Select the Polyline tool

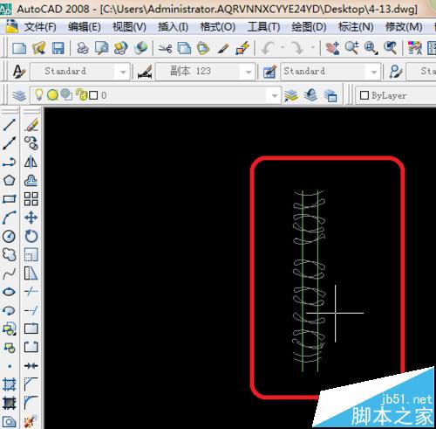click(10, 162)
